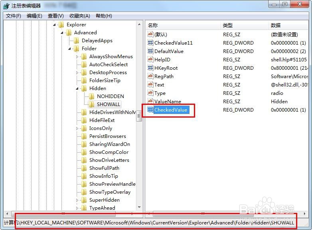Expand the DesktopProcess key
The width and height of the screenshot is (312, 230).
[77, 73]
